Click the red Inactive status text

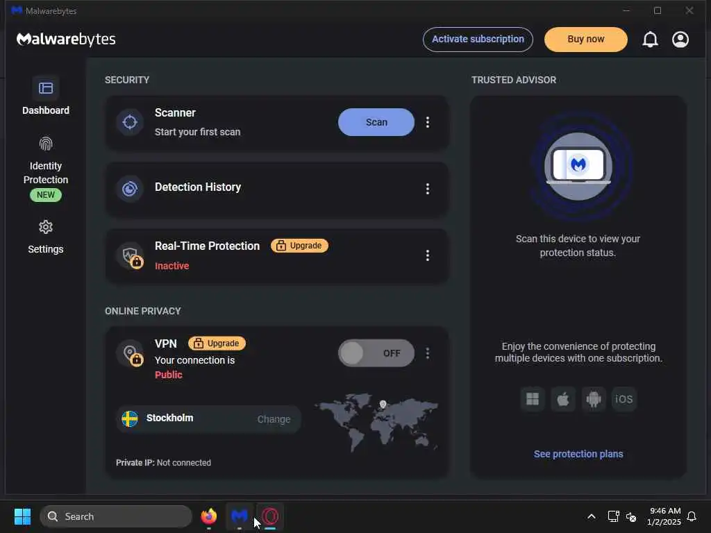click(x=172, y=266)
